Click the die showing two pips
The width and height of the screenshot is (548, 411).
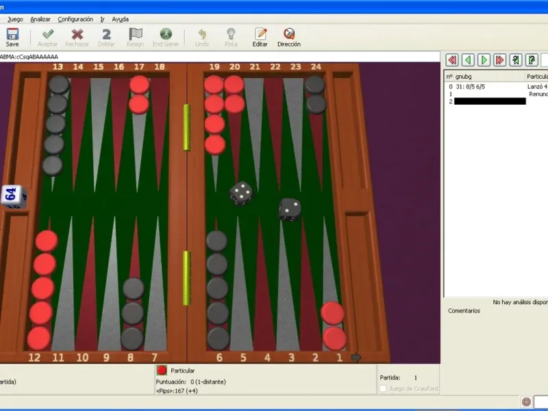coord(290,210)
